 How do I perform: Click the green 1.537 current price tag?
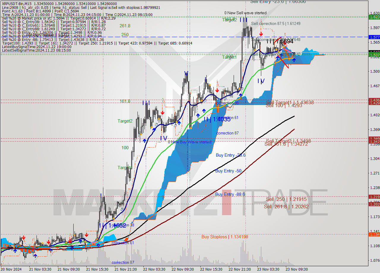[x=374, y=55]
